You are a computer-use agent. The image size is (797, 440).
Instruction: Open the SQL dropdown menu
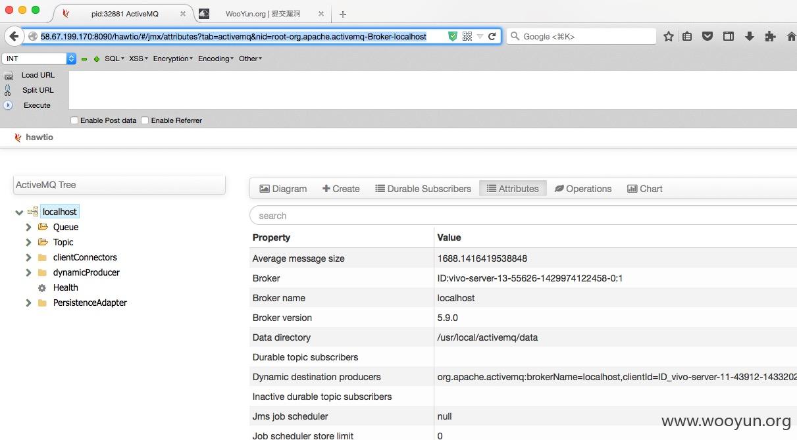pyautogui.click(x=115, y=59)
